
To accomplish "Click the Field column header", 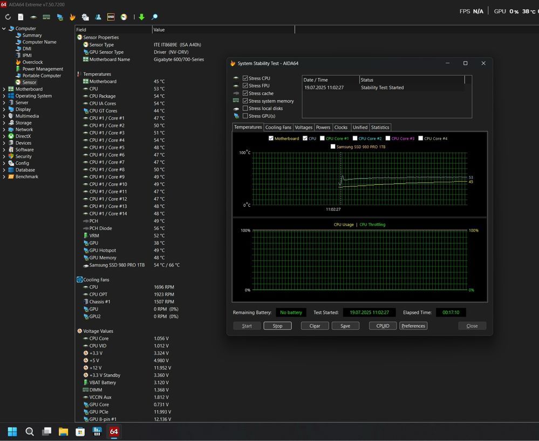I will [113, 30].
